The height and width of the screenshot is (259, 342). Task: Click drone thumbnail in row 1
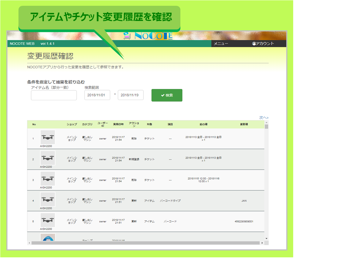(48, 137)
